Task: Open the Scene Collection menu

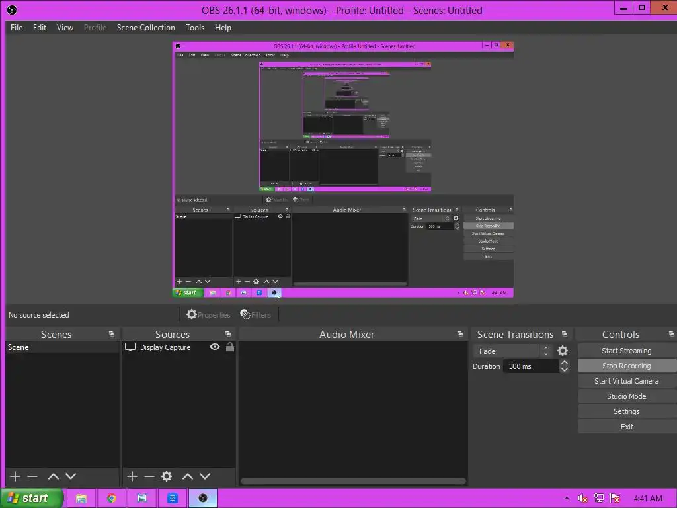Action: 146,28
